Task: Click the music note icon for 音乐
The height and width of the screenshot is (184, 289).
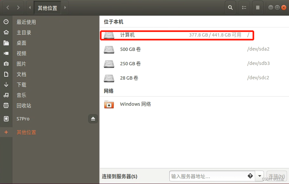Action: click(6, 95)
